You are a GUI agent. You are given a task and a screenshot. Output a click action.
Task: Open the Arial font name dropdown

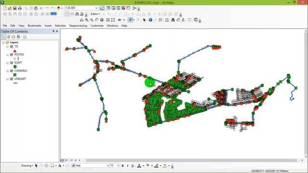point(108,165)
